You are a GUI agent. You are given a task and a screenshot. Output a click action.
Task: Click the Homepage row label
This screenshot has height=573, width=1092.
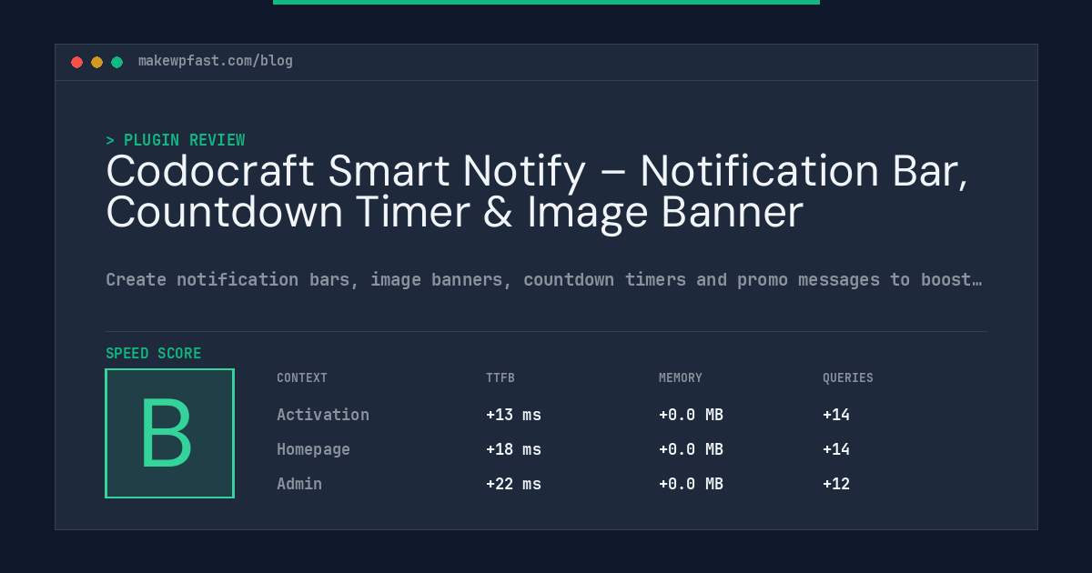(x=313, y=449)
